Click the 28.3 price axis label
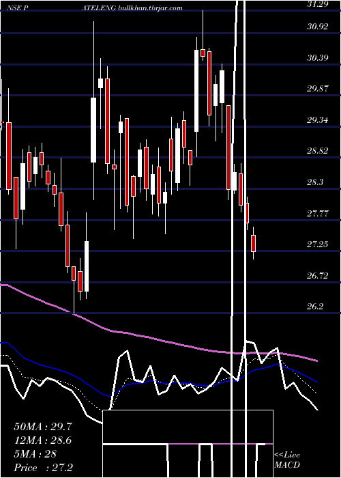Viewport: 341px width, 478px height. (315, 182)
